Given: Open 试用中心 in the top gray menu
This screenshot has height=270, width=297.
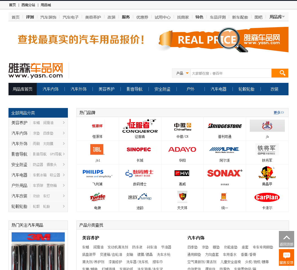Looking at the screenshot, I should point(163,17).
